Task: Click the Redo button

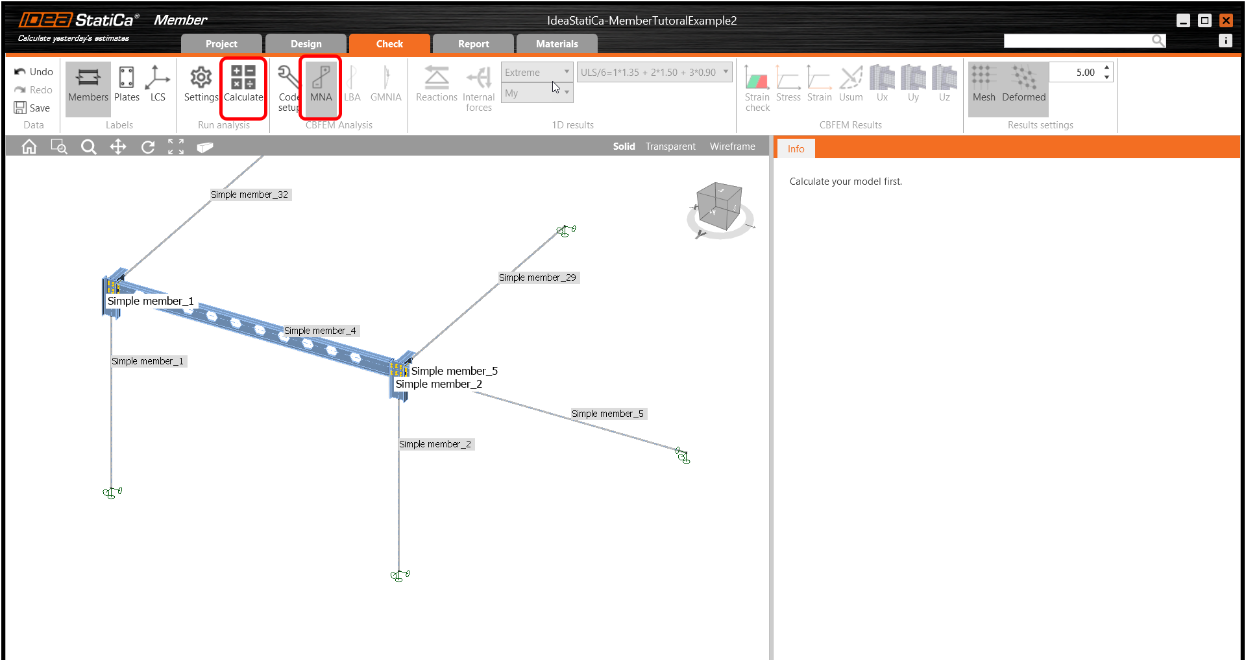Action: click(34, 90)
